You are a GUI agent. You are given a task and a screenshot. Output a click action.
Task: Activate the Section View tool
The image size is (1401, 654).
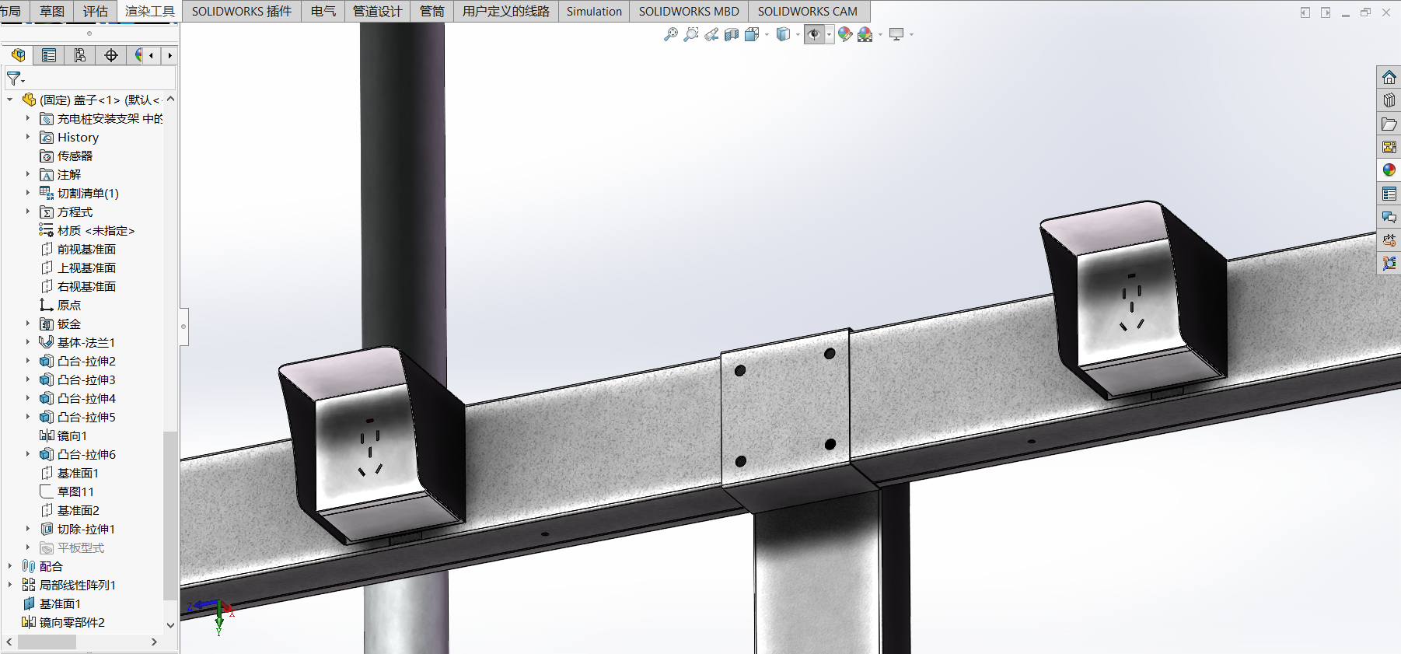pyautogui.click(x=732, y=34)
